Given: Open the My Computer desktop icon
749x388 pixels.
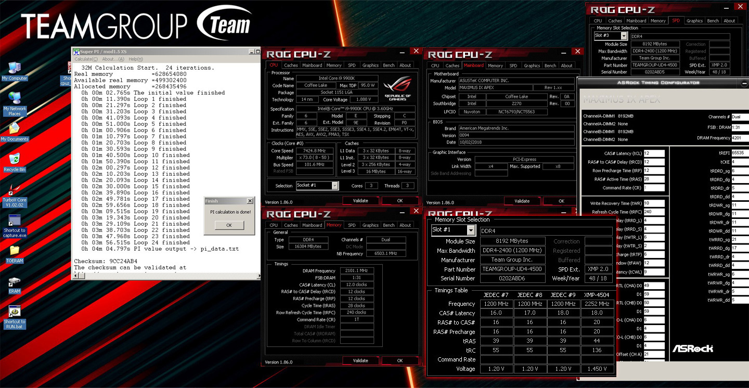Looking at the screenshot, I should pos(15,71).
